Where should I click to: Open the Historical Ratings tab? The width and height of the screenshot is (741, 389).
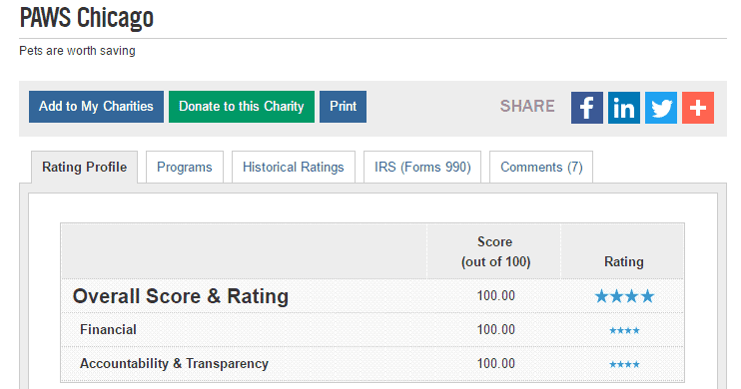[x=293, y=168]
